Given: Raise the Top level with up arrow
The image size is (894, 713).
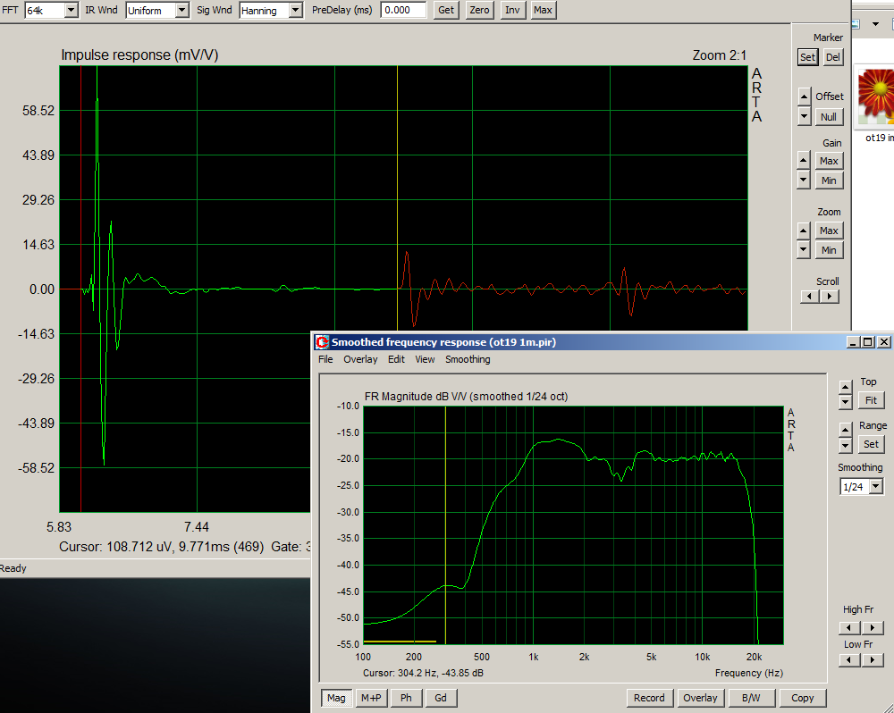Looking at the screenshot, I should pyautogui.click(x=846, y=387).
